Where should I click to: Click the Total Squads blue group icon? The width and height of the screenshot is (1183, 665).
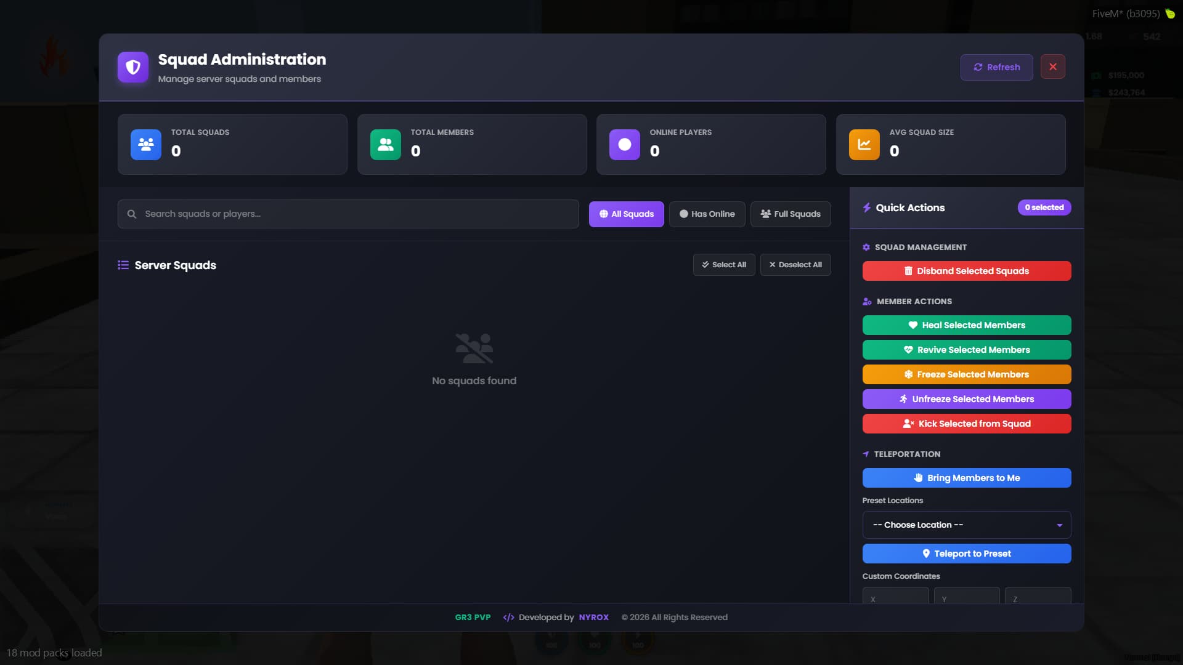[146, 145]
